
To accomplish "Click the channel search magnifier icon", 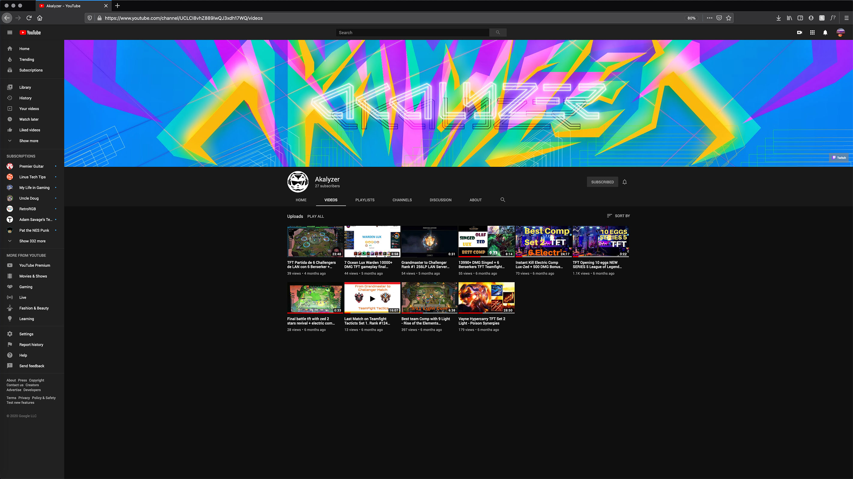I will click(503, 200).
